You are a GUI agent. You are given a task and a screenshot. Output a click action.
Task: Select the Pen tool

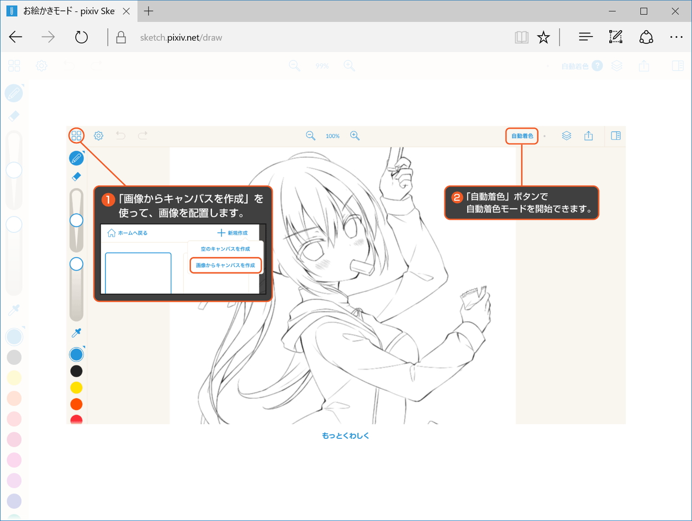pos(76,158)
